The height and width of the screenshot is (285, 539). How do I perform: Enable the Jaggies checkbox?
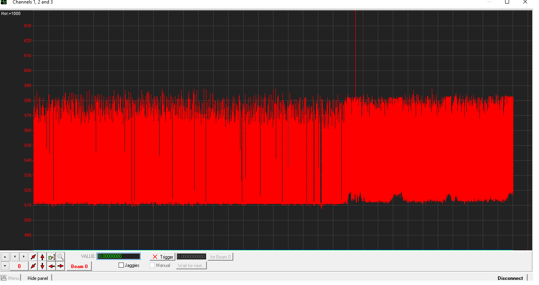pyautogui.click(x=121, y=265)
